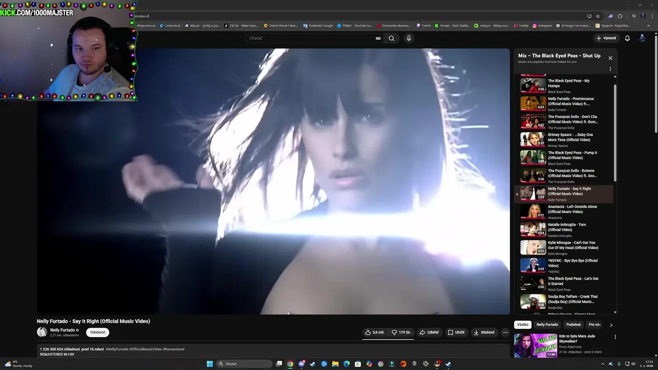Play Nelly Furtado Promiscuous in the playlist

tap(564, 103)
